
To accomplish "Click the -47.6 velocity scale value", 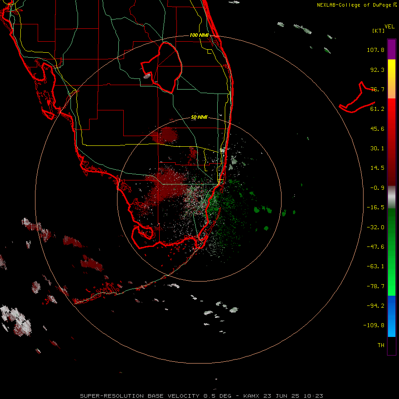I will tap(376, 247).
